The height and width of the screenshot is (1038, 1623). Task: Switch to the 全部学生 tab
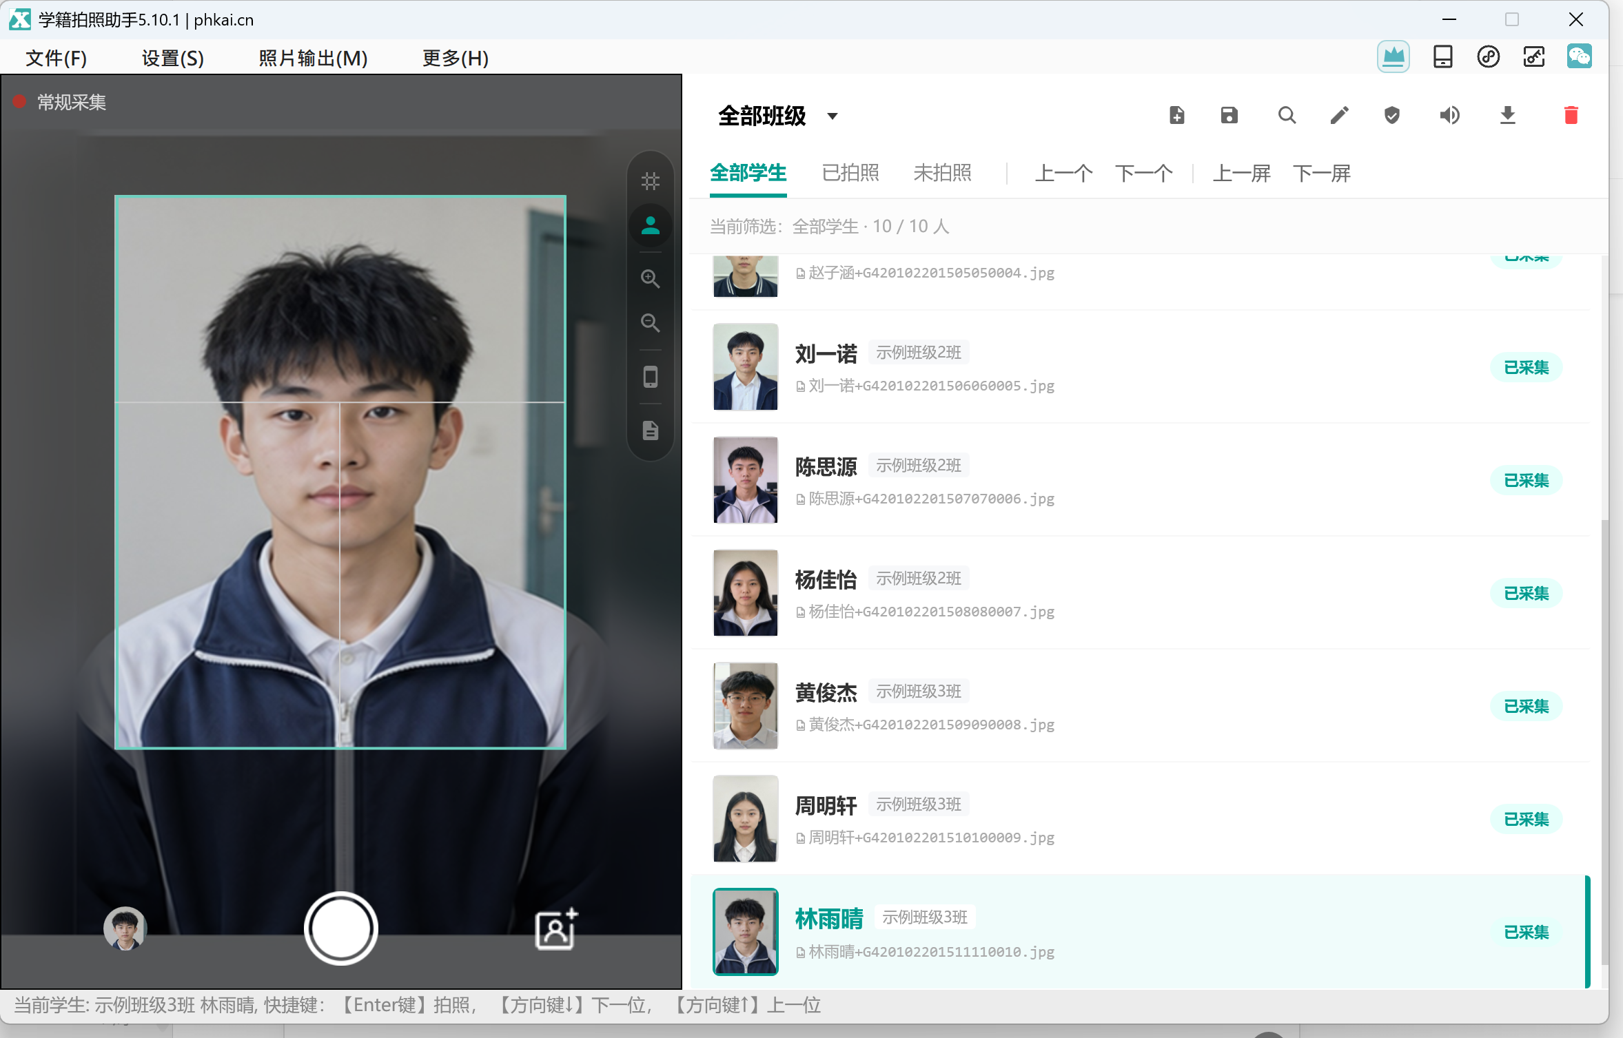coord(748,173)
